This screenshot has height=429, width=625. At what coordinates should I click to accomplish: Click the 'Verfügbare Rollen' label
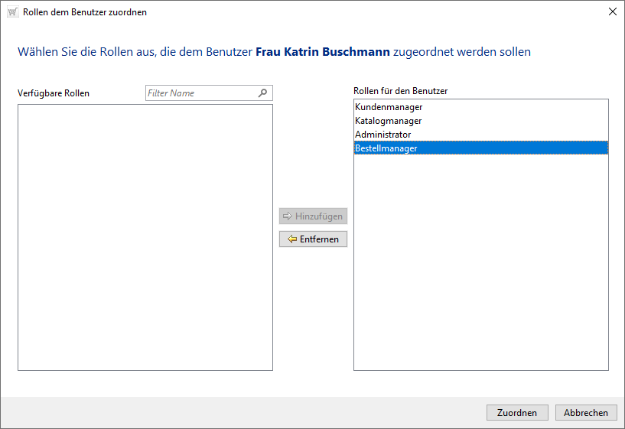coord(54,93)
